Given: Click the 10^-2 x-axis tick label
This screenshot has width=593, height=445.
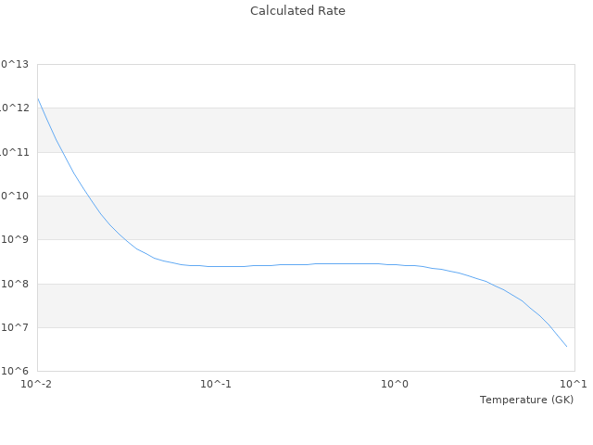Looking at the screenshot, I should tap(37, 384).
